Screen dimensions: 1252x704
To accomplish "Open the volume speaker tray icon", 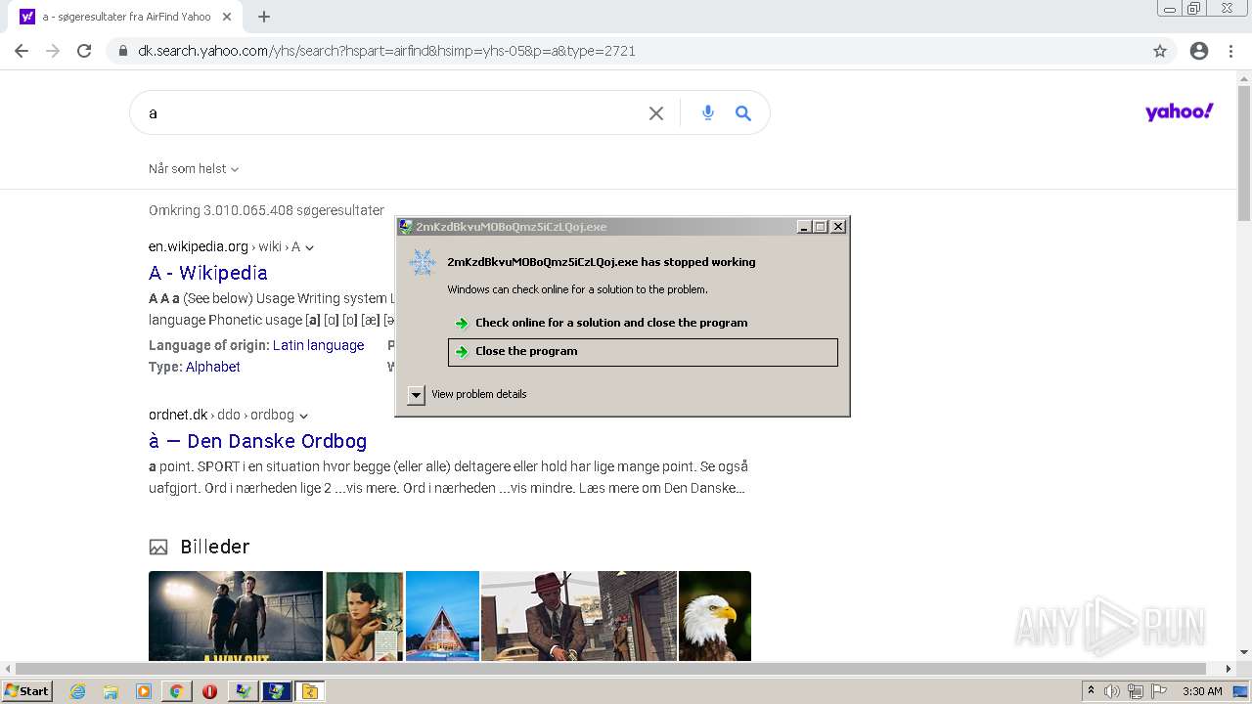I will pos(1112,691).
